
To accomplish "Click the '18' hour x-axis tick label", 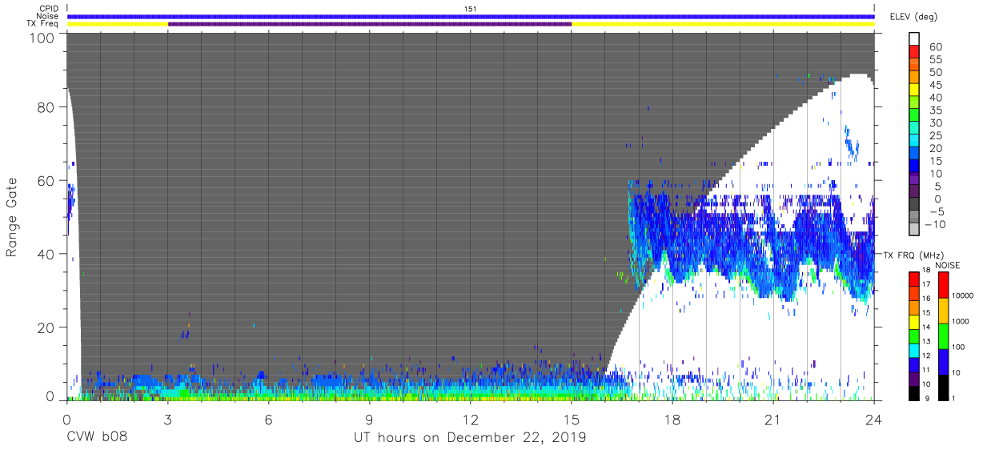I will point(672,420).
